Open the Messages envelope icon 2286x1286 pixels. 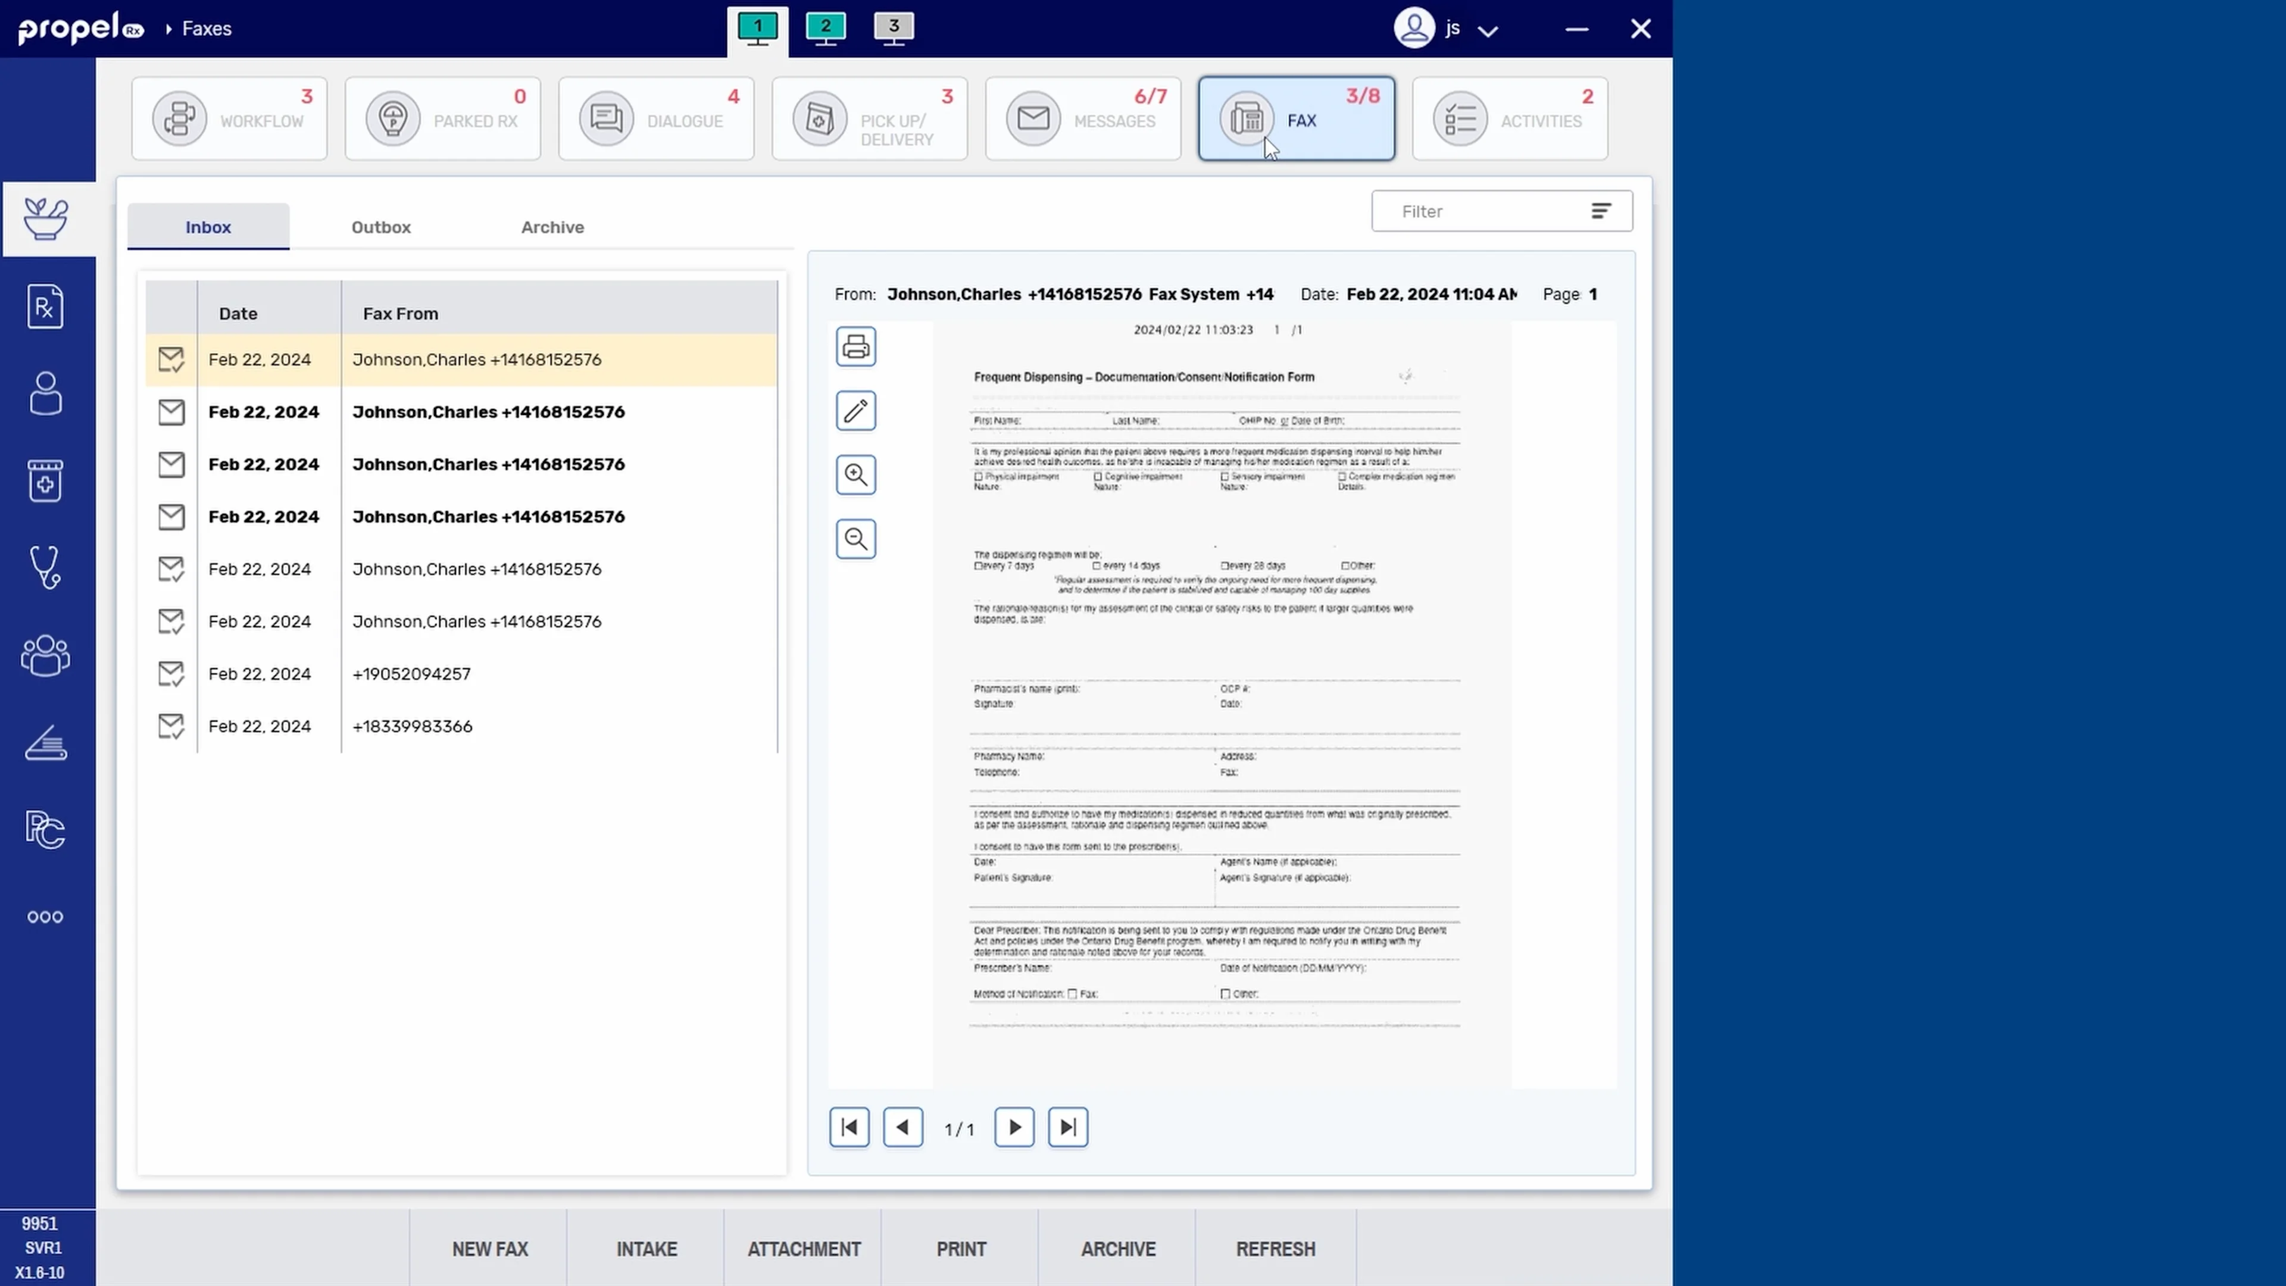pos(1032,118)
